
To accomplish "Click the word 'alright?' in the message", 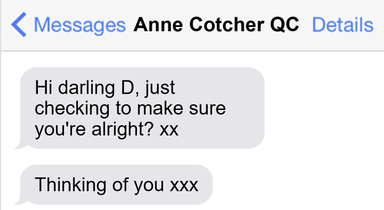I will coord(123,129).
